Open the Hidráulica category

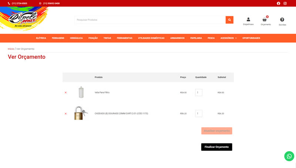76,38
